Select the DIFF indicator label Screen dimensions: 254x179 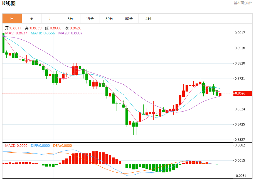(40, 146)
